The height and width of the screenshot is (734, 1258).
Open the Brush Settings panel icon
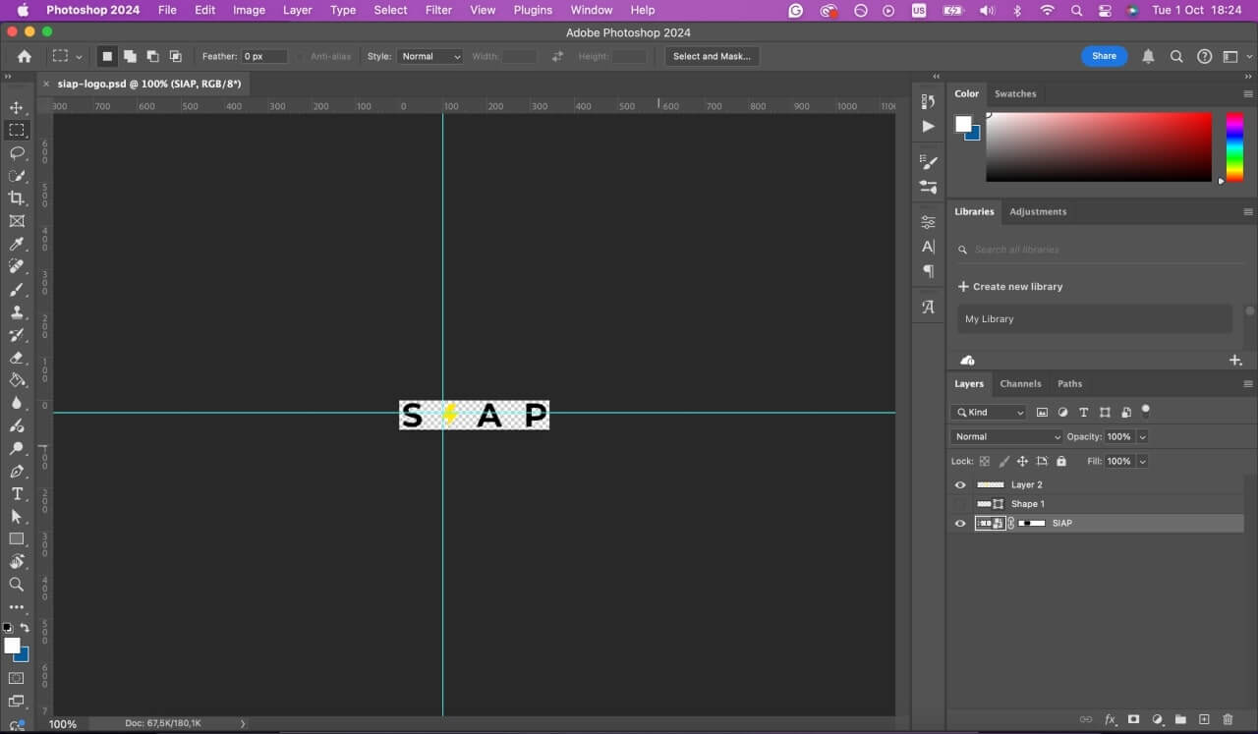pos(928,161)
